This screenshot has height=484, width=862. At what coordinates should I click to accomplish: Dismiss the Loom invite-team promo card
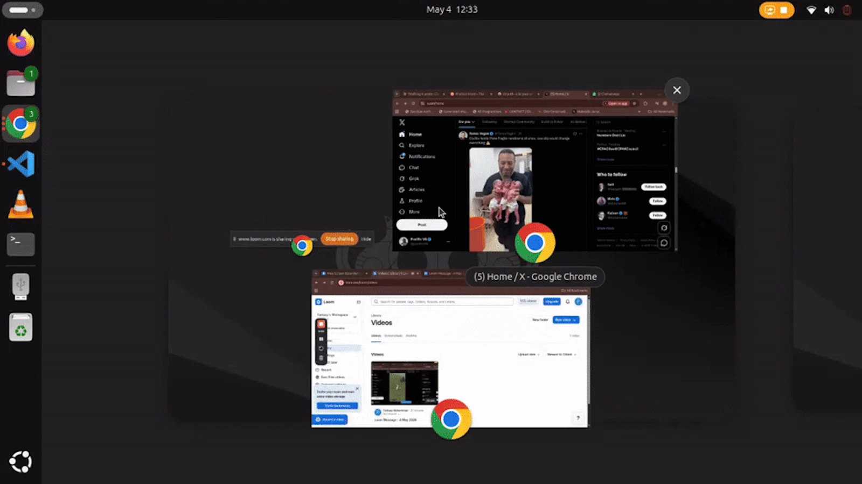pos(357,388)
